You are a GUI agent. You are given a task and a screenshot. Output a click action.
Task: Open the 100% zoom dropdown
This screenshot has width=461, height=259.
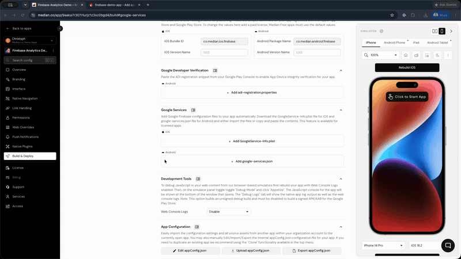(380, 55)
